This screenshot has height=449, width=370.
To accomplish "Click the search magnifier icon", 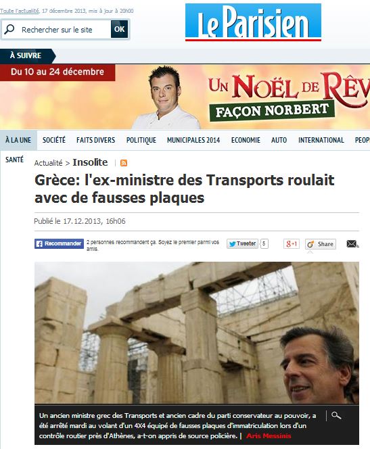I will [9, 29].
